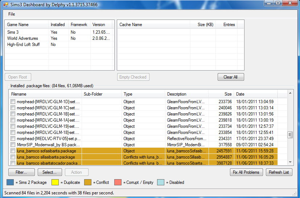The width and height of the screenshot is (300, 198).
Task: Tick the morphead GLM-1B package checkbox
Action: click(13, 114)
